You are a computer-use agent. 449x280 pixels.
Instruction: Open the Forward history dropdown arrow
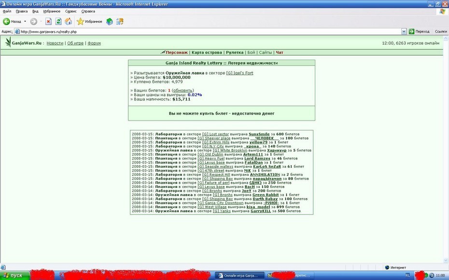(x=41, y=21)
